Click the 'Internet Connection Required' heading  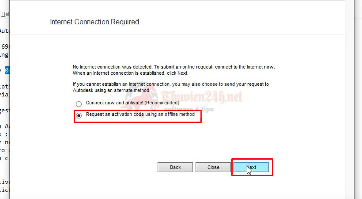tap(94, 22)
